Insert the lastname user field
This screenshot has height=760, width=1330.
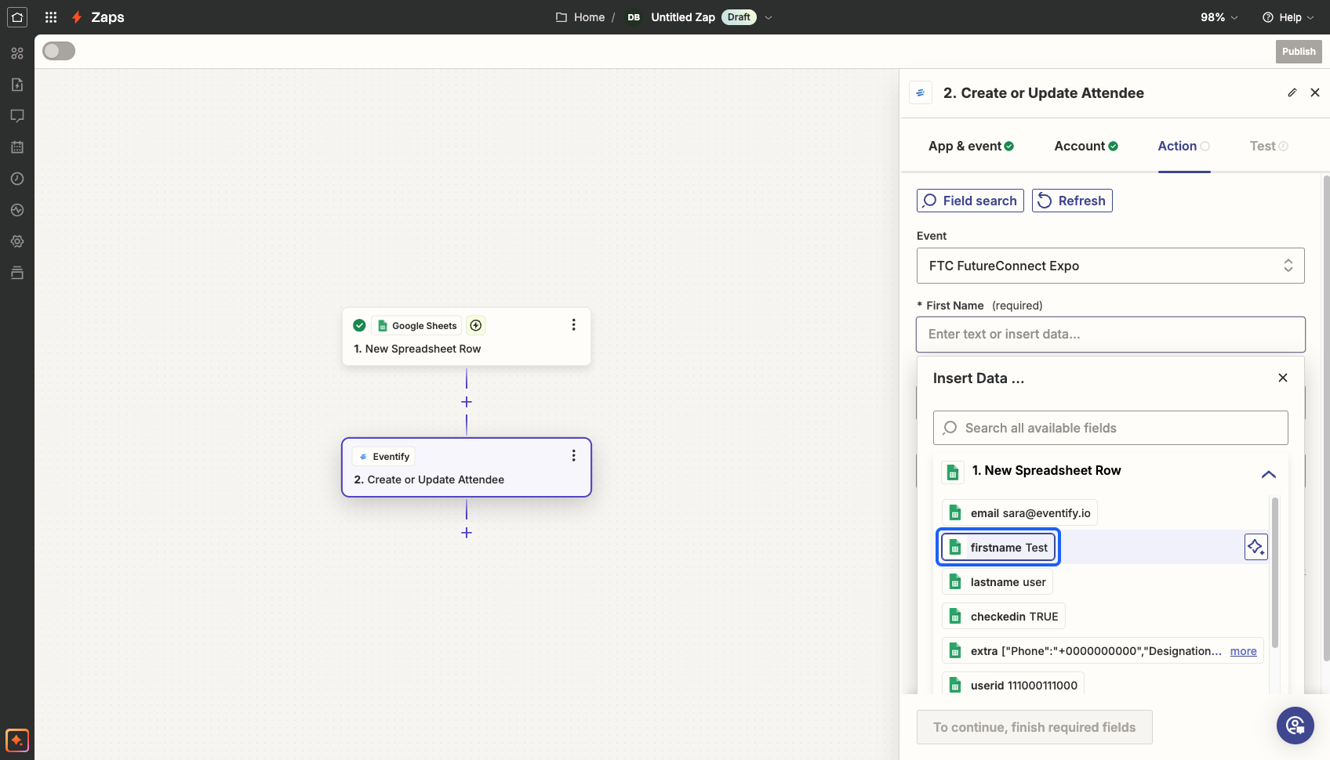pyautogui.click(x=997, y=582)
